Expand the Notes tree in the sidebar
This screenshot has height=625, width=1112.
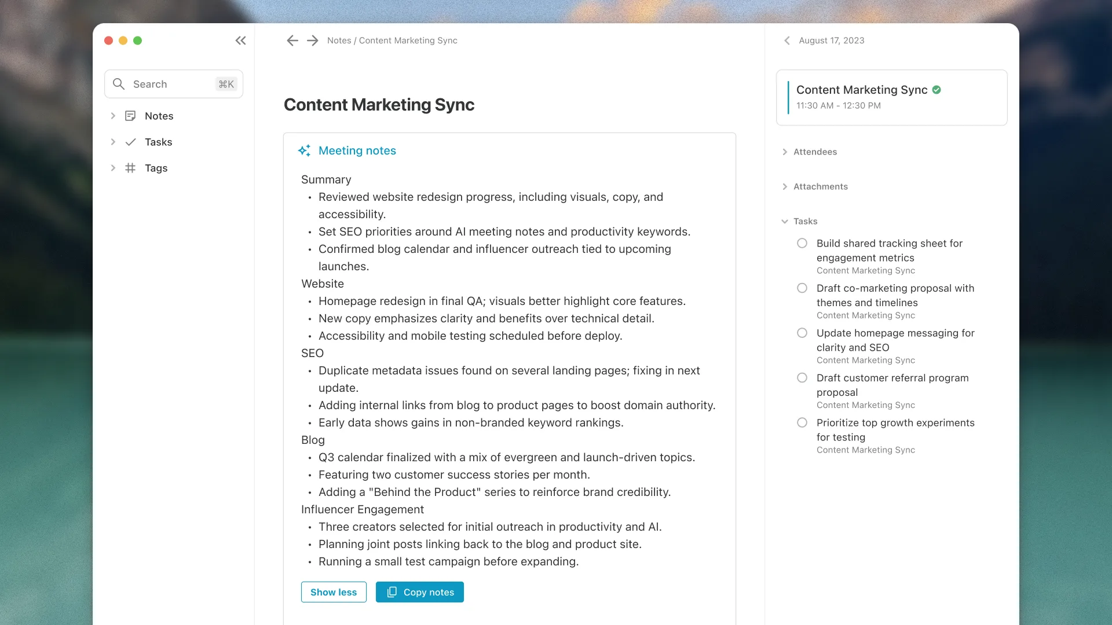[113, 116]
